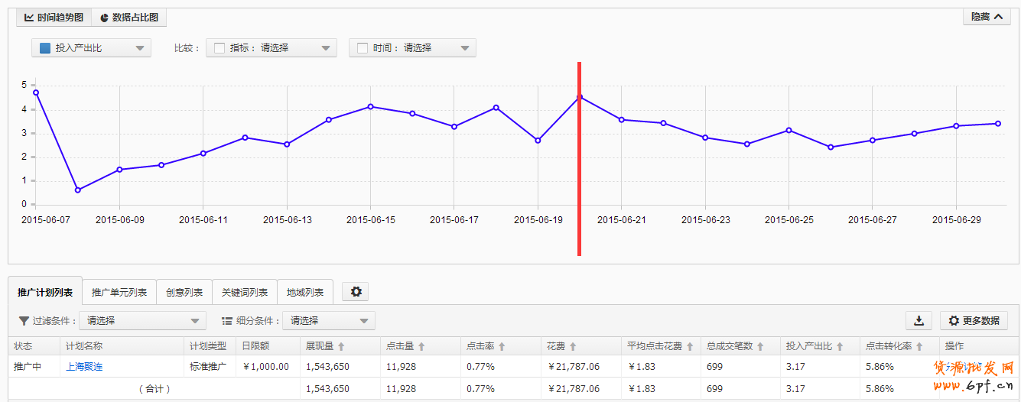The image size is (1021, 402).
Task: Click the download icon button
Action: (919, 320)
